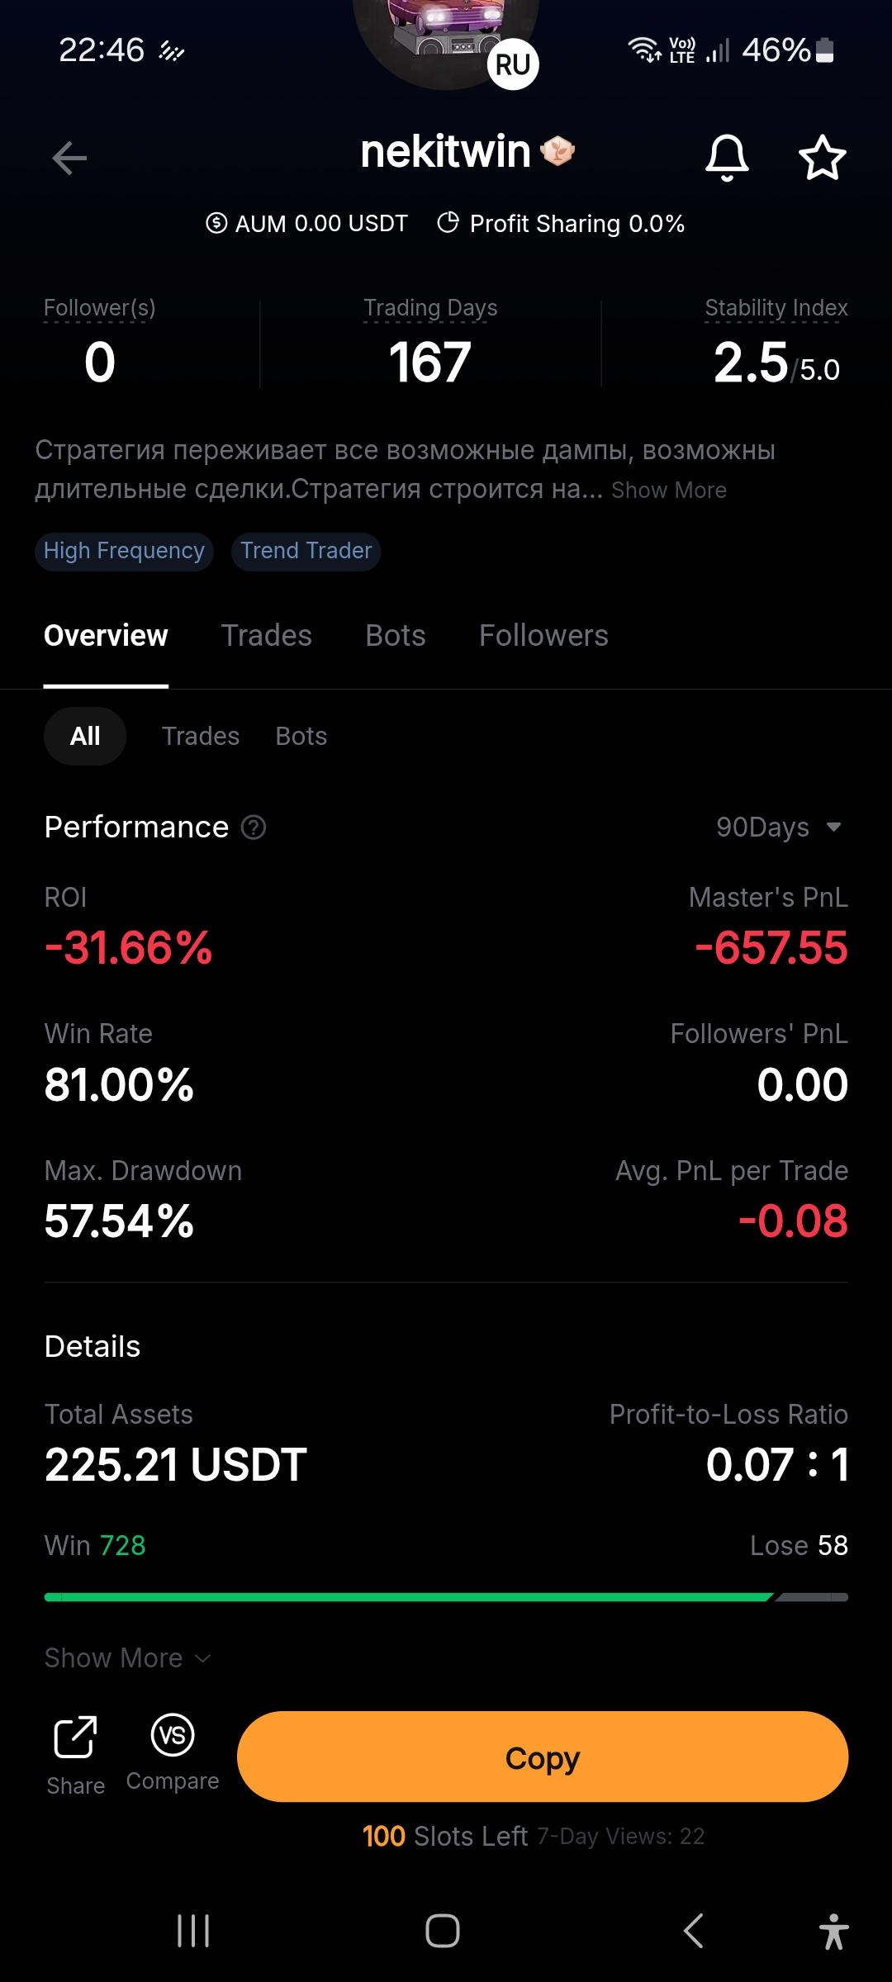
Task: Favorite the trader with the star icon
Action: tap(823, 157)
